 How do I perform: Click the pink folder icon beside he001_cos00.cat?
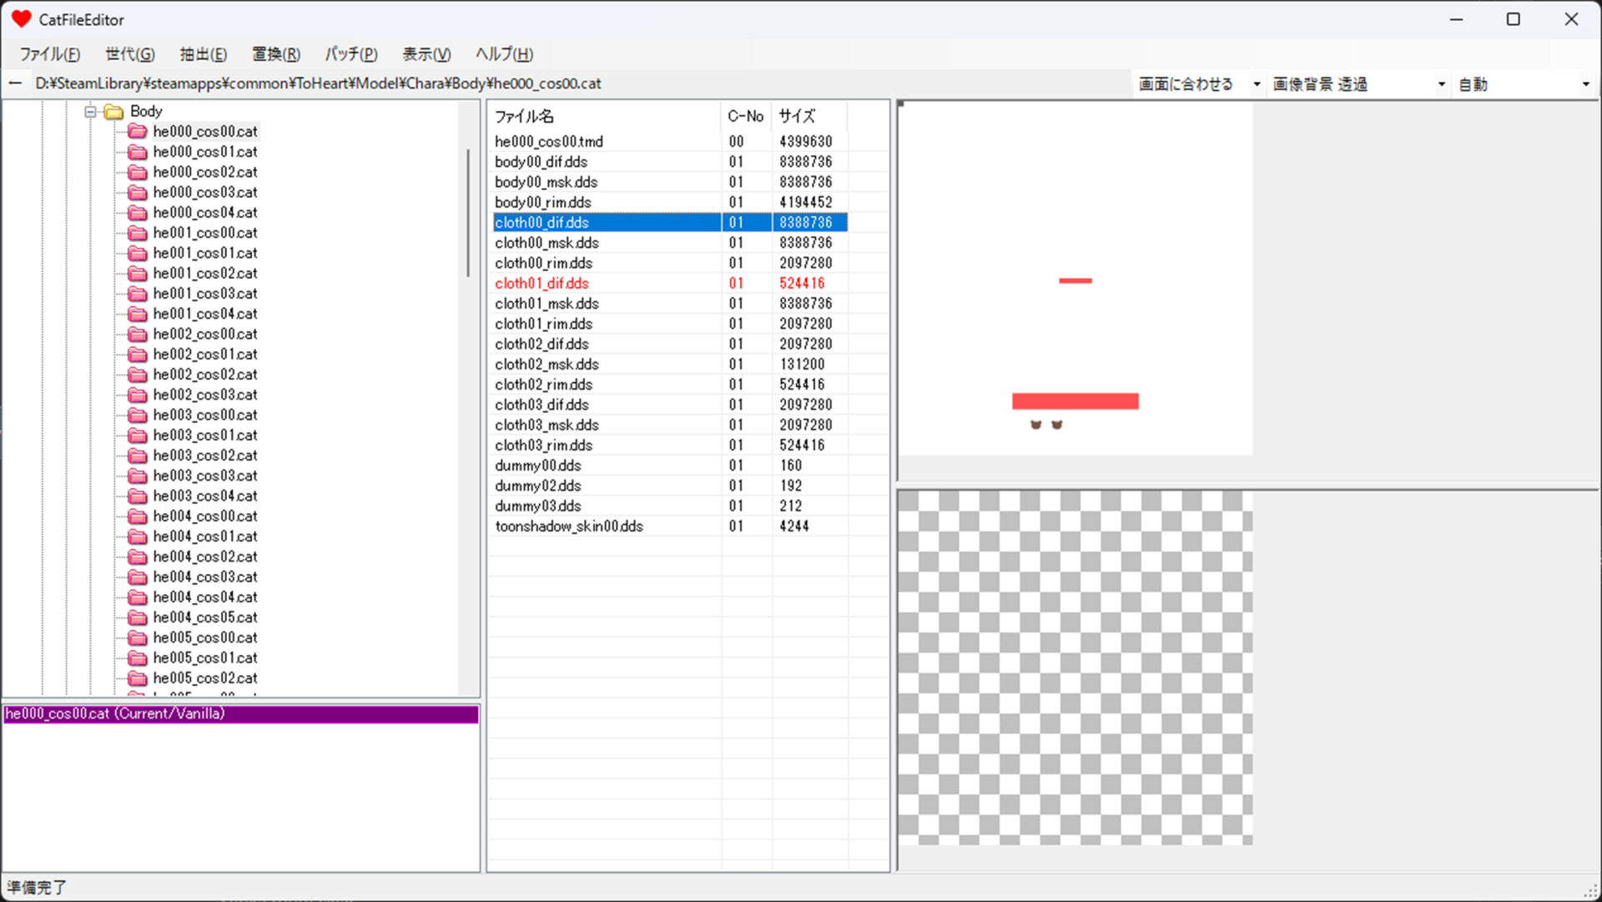pos(138,233)
